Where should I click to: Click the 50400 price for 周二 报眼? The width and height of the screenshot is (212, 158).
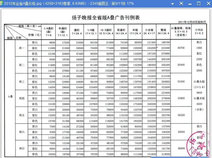(181, 65)
